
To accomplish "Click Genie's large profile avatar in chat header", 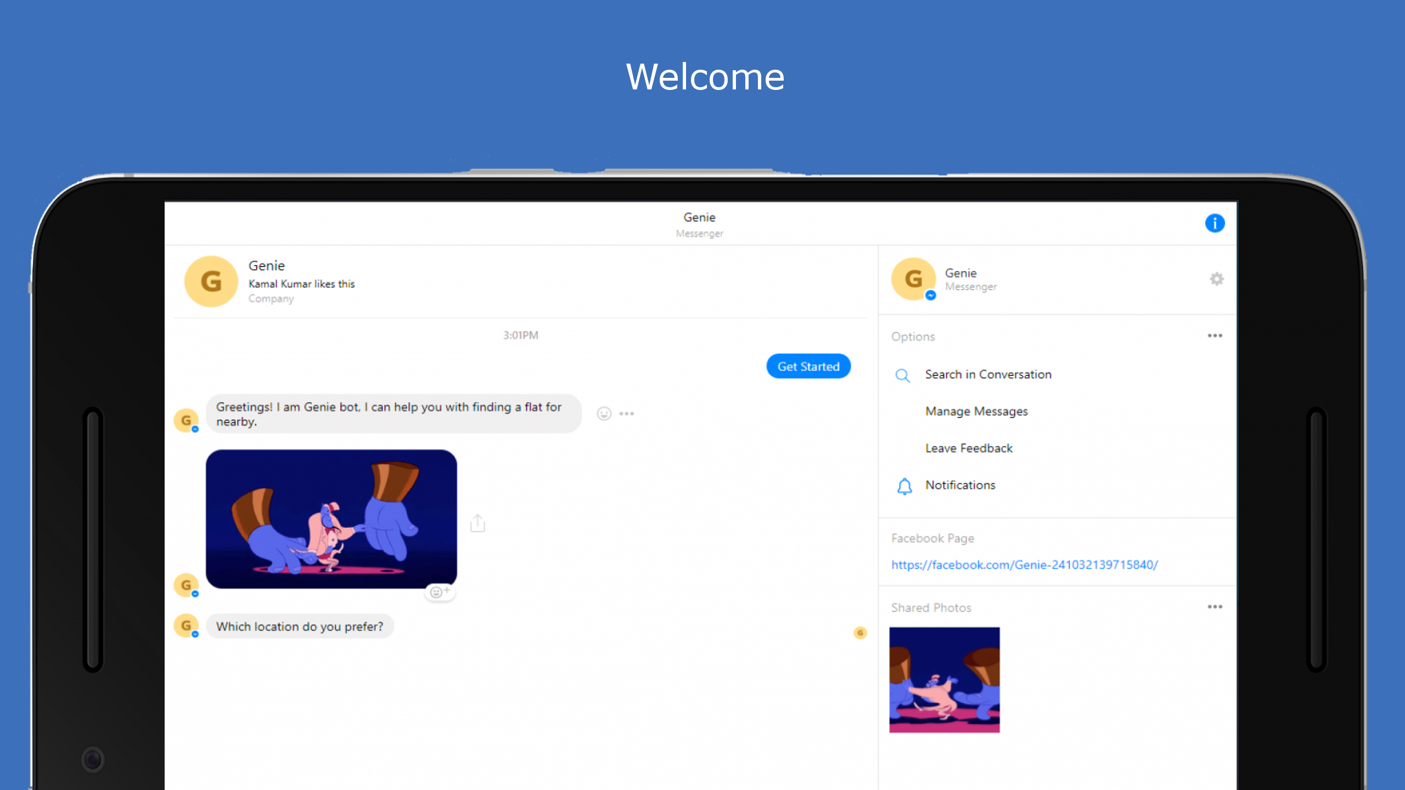I will 211,281.
